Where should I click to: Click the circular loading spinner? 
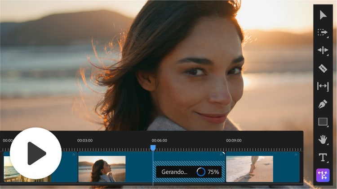(201, 172)
